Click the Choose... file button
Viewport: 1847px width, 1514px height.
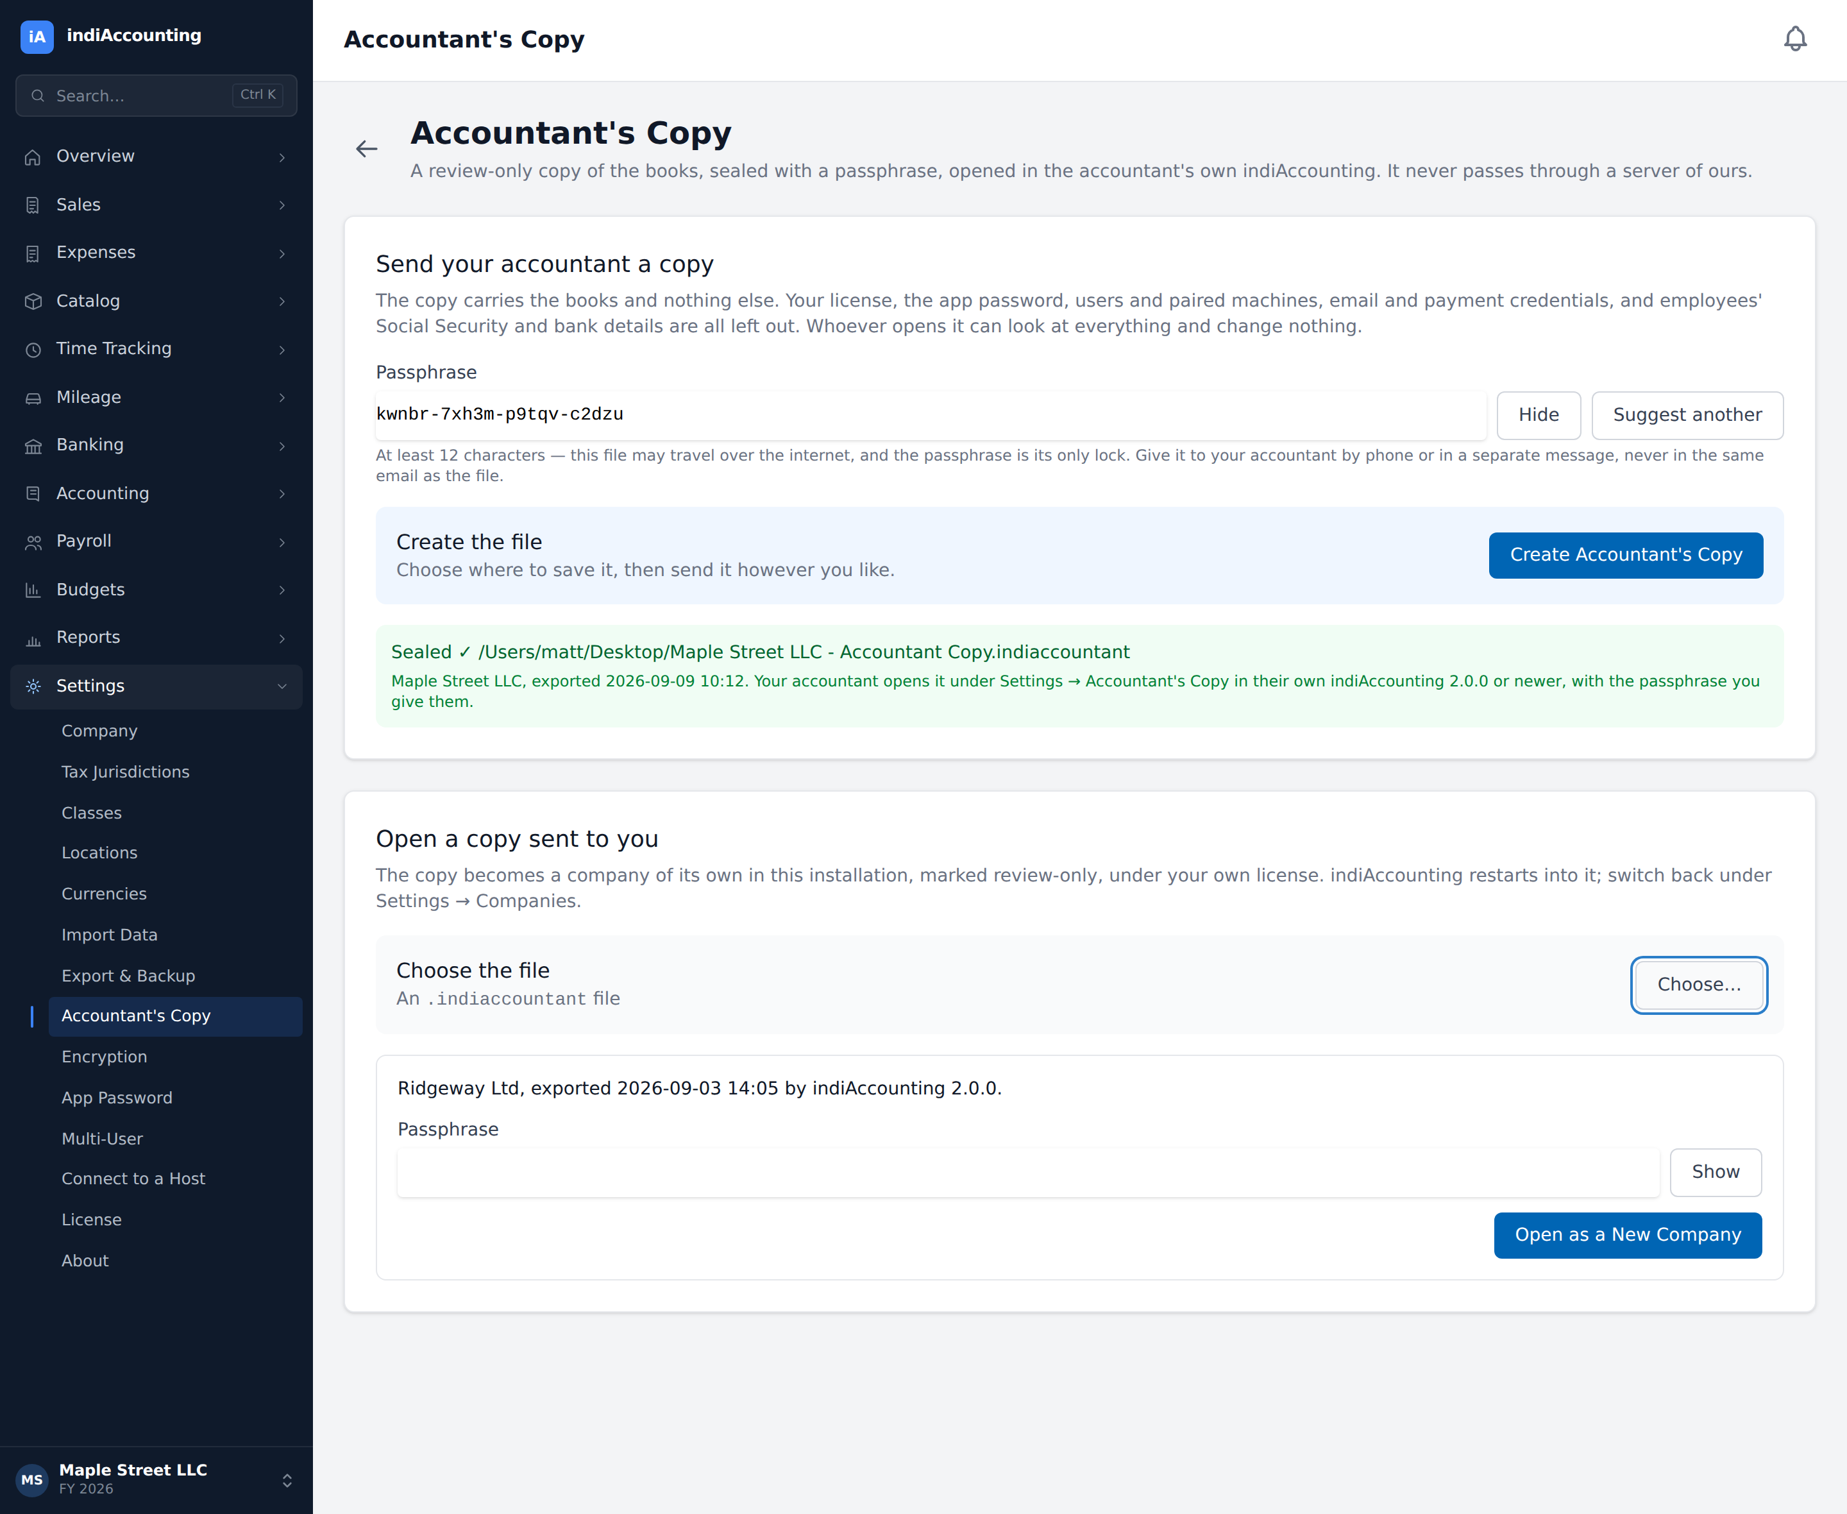[1698, 985]
